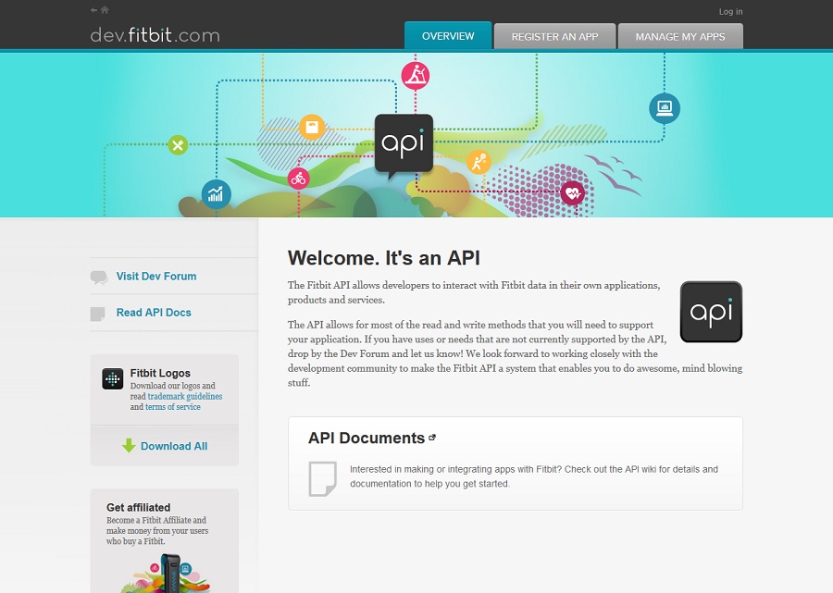Click the home icon beside the back arrow

point(105,10)
